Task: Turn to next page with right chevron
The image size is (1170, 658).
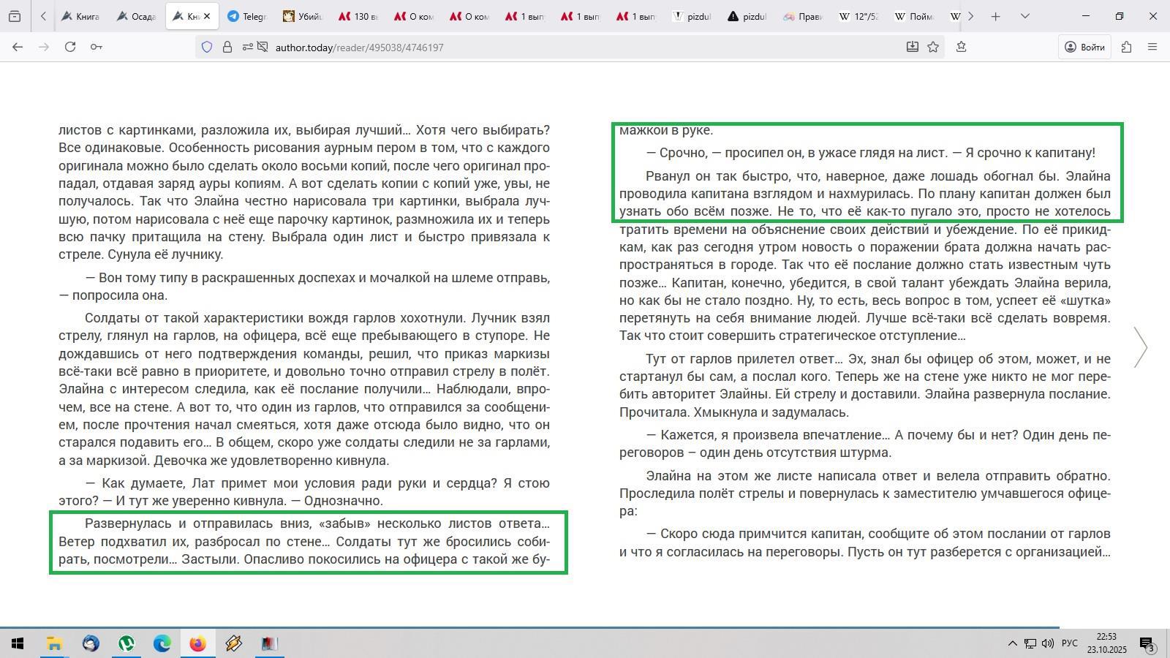Action: pos(1140,347)
